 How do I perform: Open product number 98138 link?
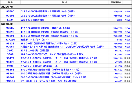point(10,44)
